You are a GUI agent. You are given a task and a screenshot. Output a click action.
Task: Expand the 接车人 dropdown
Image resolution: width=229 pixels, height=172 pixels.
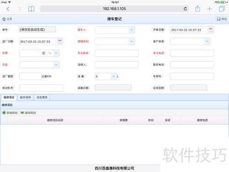pos(131,30)
